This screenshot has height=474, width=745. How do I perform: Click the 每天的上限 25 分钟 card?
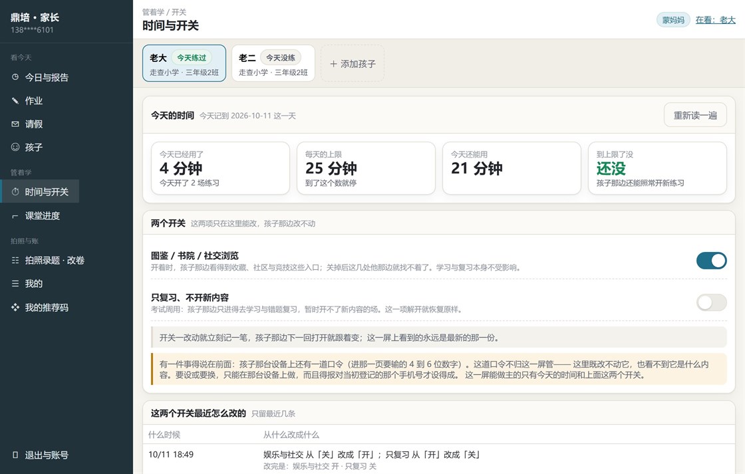pyautogui.click(x=366, y=168)
